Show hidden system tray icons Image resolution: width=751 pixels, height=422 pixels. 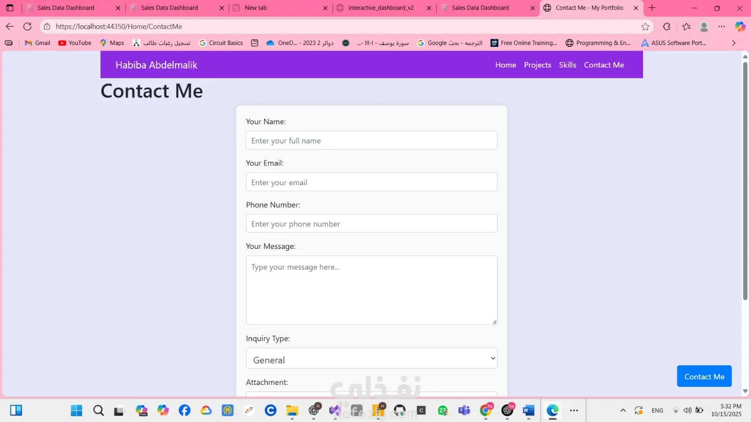point(623,411)
